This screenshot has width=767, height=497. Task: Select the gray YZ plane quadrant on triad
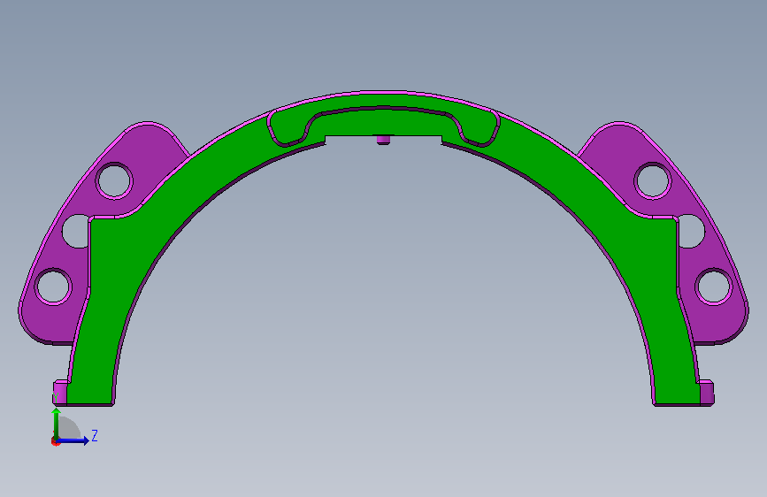(70, 429)
